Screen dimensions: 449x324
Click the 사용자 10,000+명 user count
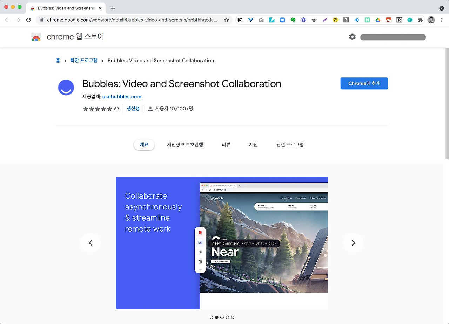(x=170, y=109)
